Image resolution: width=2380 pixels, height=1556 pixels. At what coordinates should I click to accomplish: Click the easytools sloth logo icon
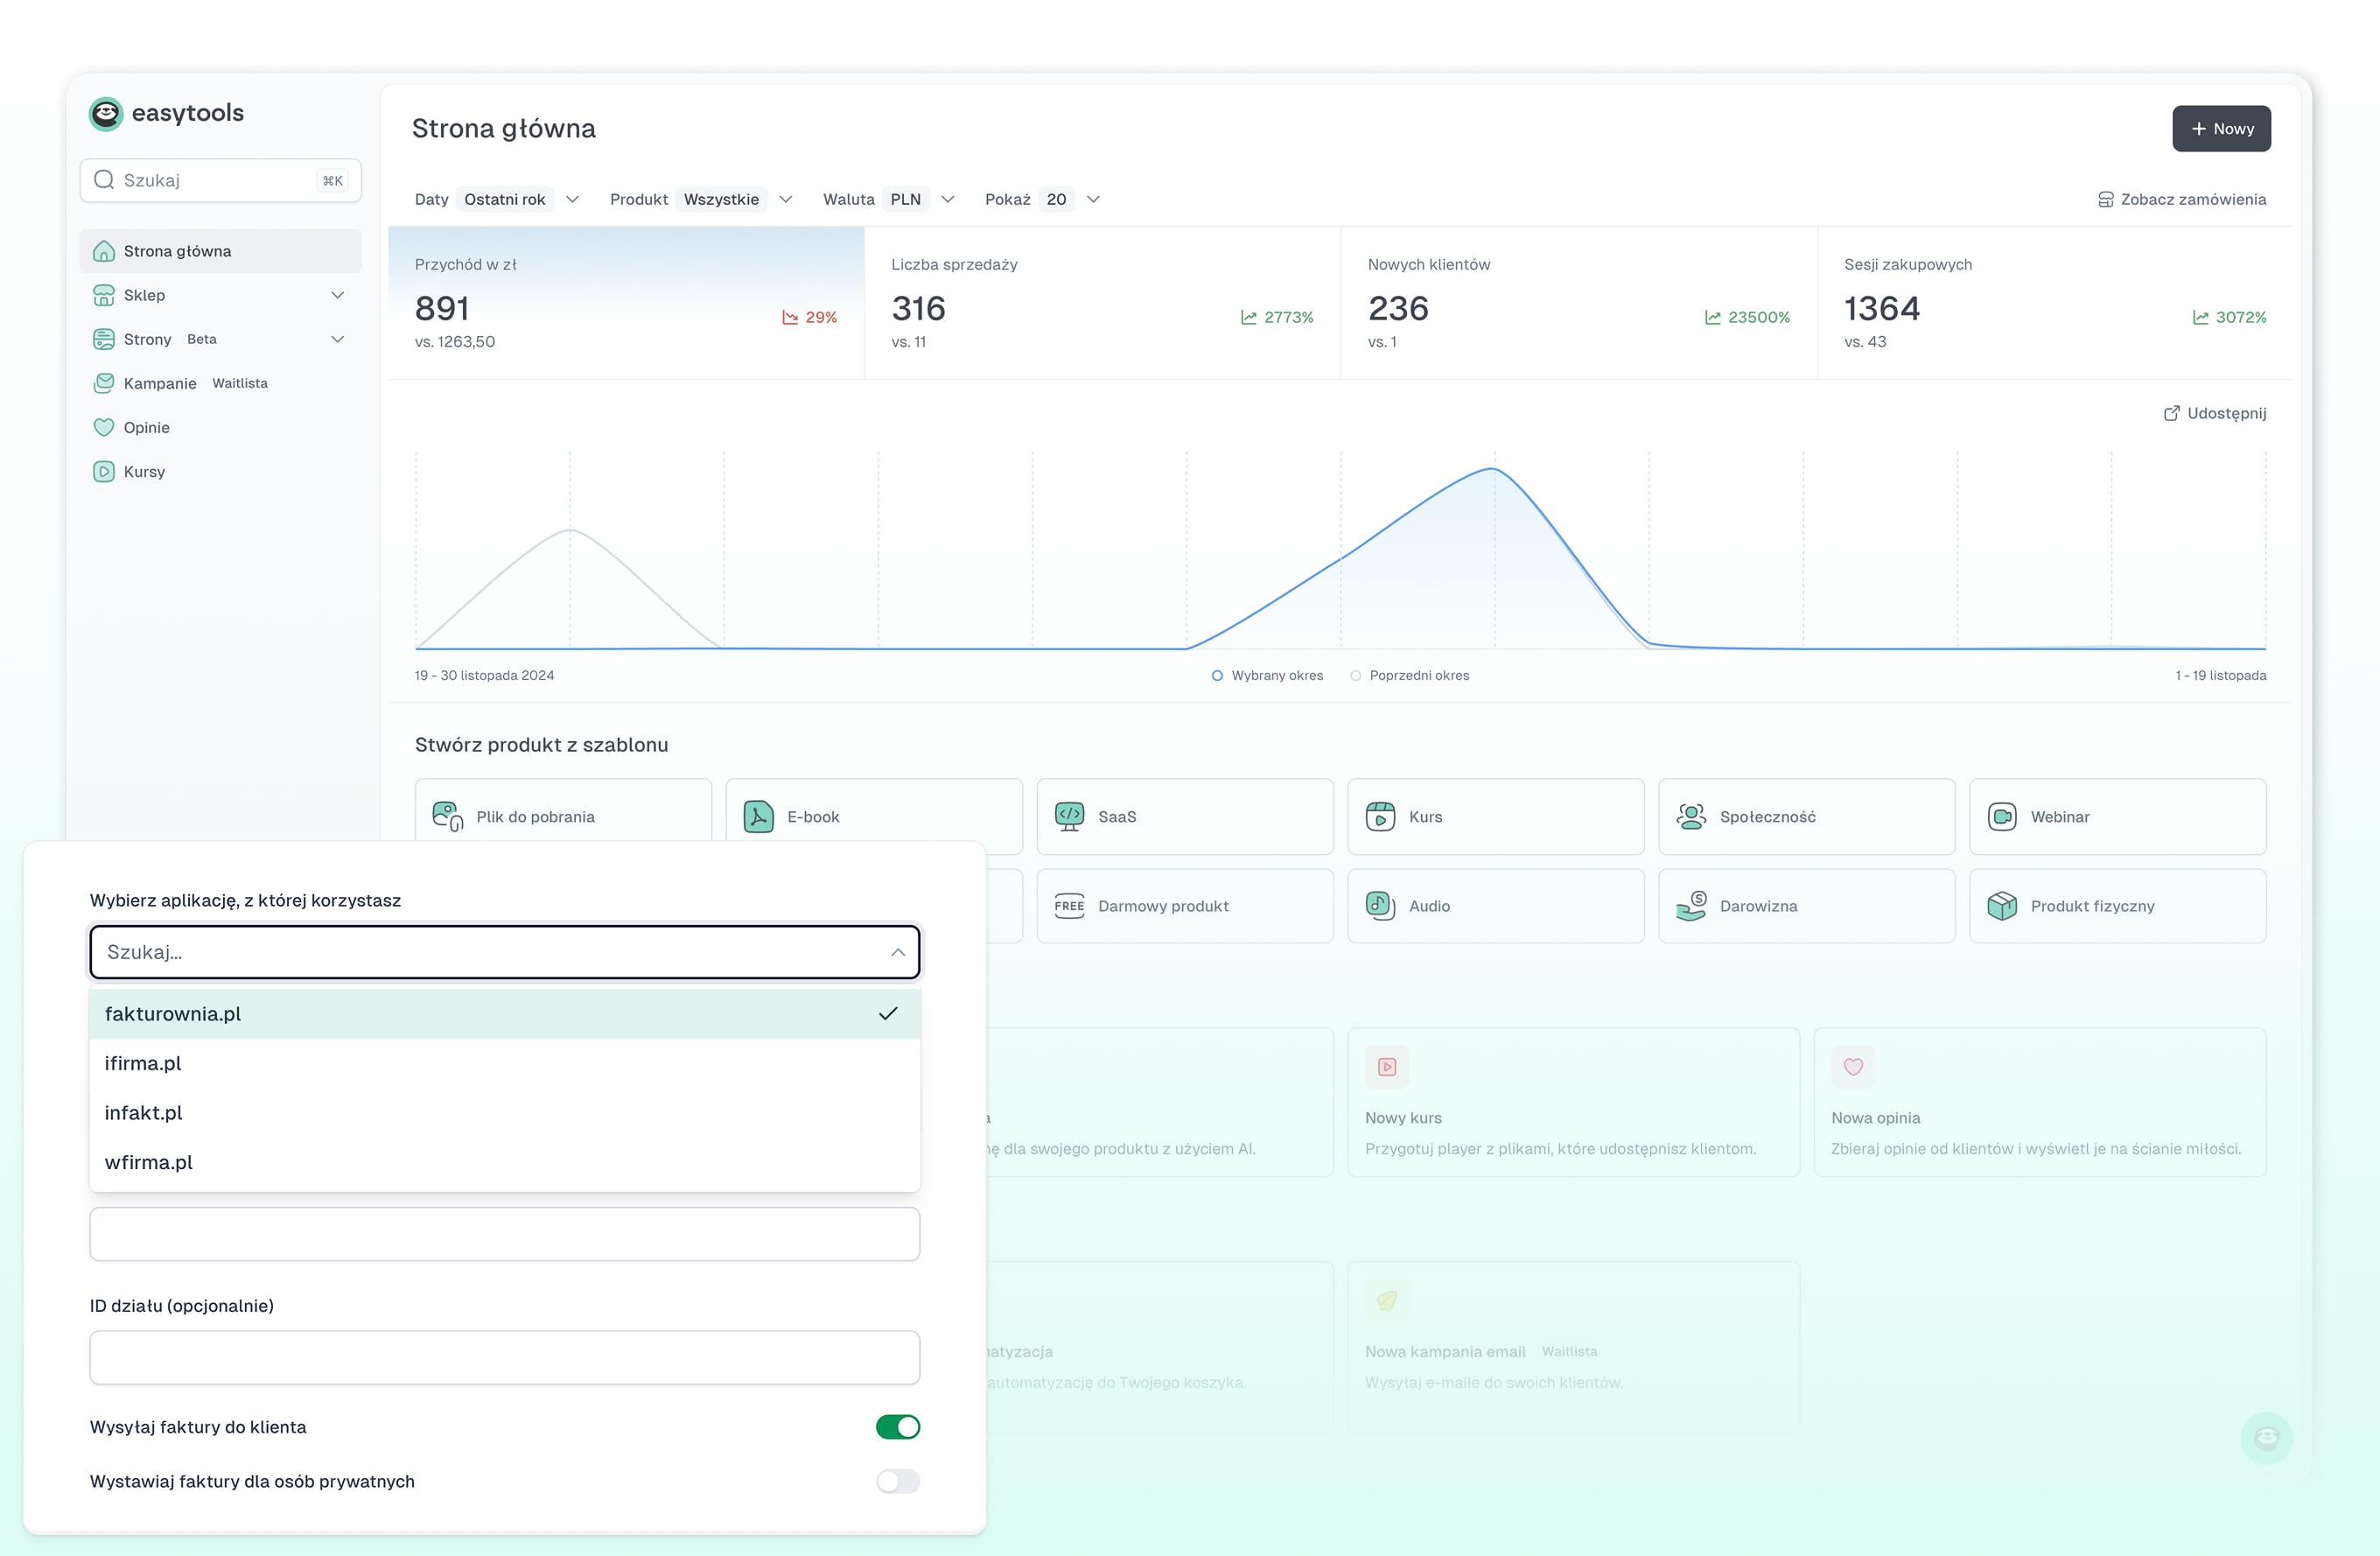point(106,114)
